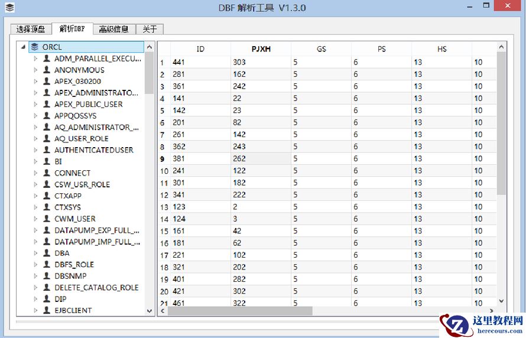Click the PS column header
Screen dimensions: 526x338
coord(382,49)
